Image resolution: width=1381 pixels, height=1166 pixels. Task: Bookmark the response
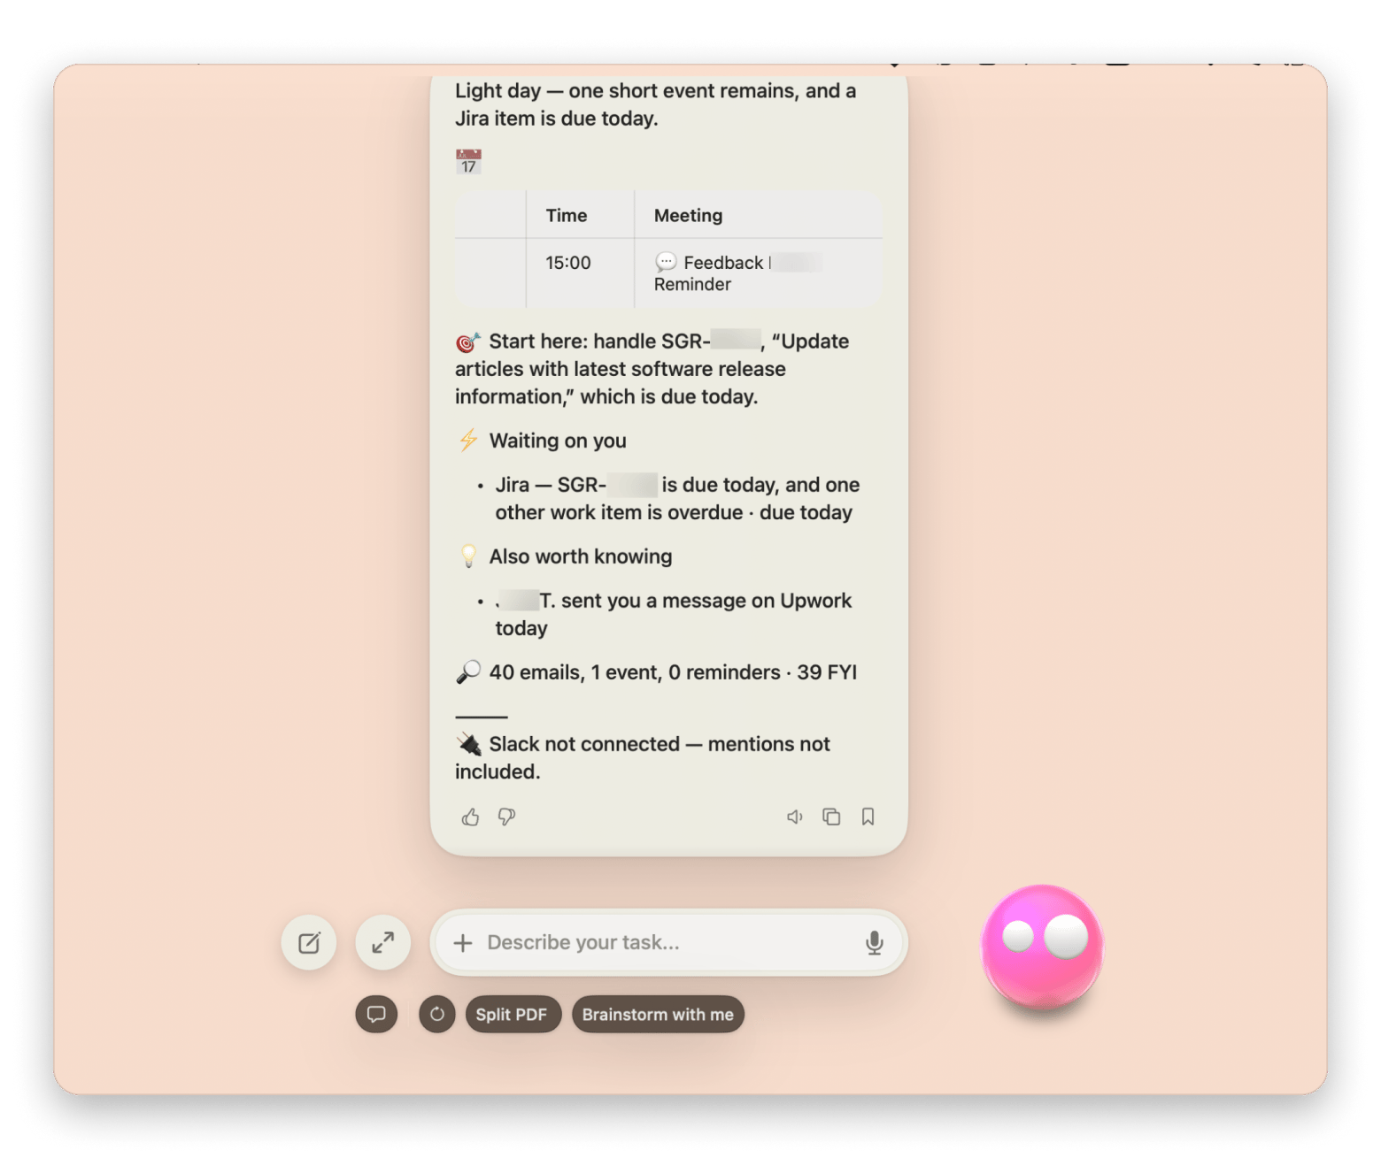pos(868,817)
